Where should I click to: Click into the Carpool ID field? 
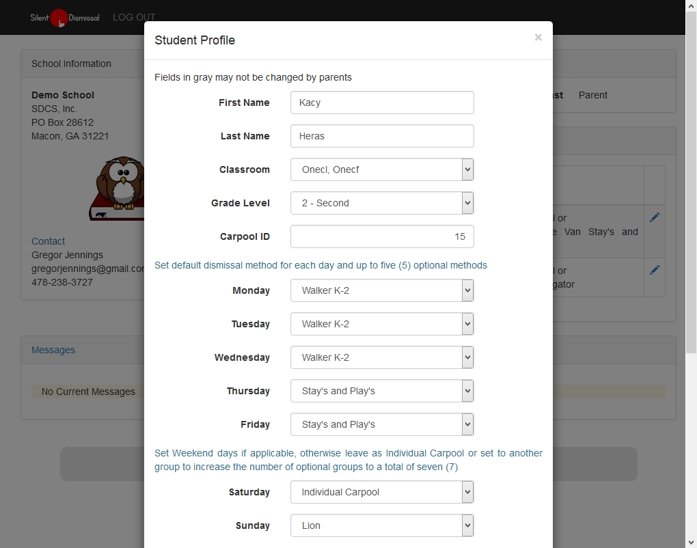382,236
